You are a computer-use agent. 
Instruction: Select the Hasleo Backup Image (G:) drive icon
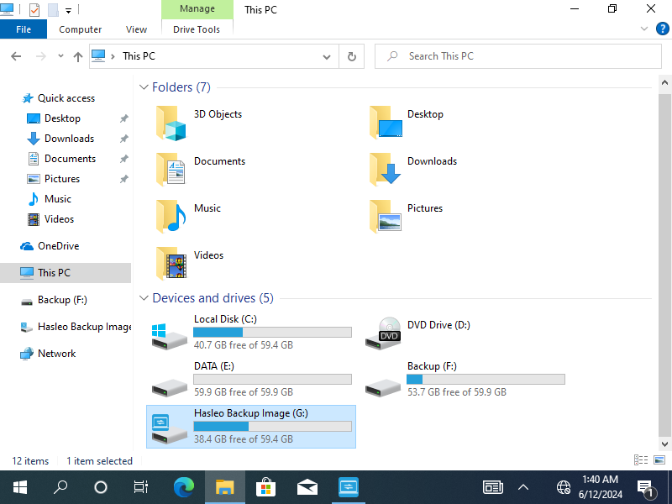click(169, 428)
